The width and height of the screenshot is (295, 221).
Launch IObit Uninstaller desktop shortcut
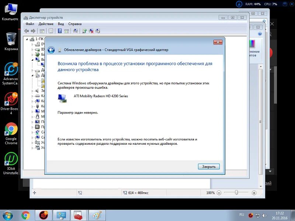[11, 164]
